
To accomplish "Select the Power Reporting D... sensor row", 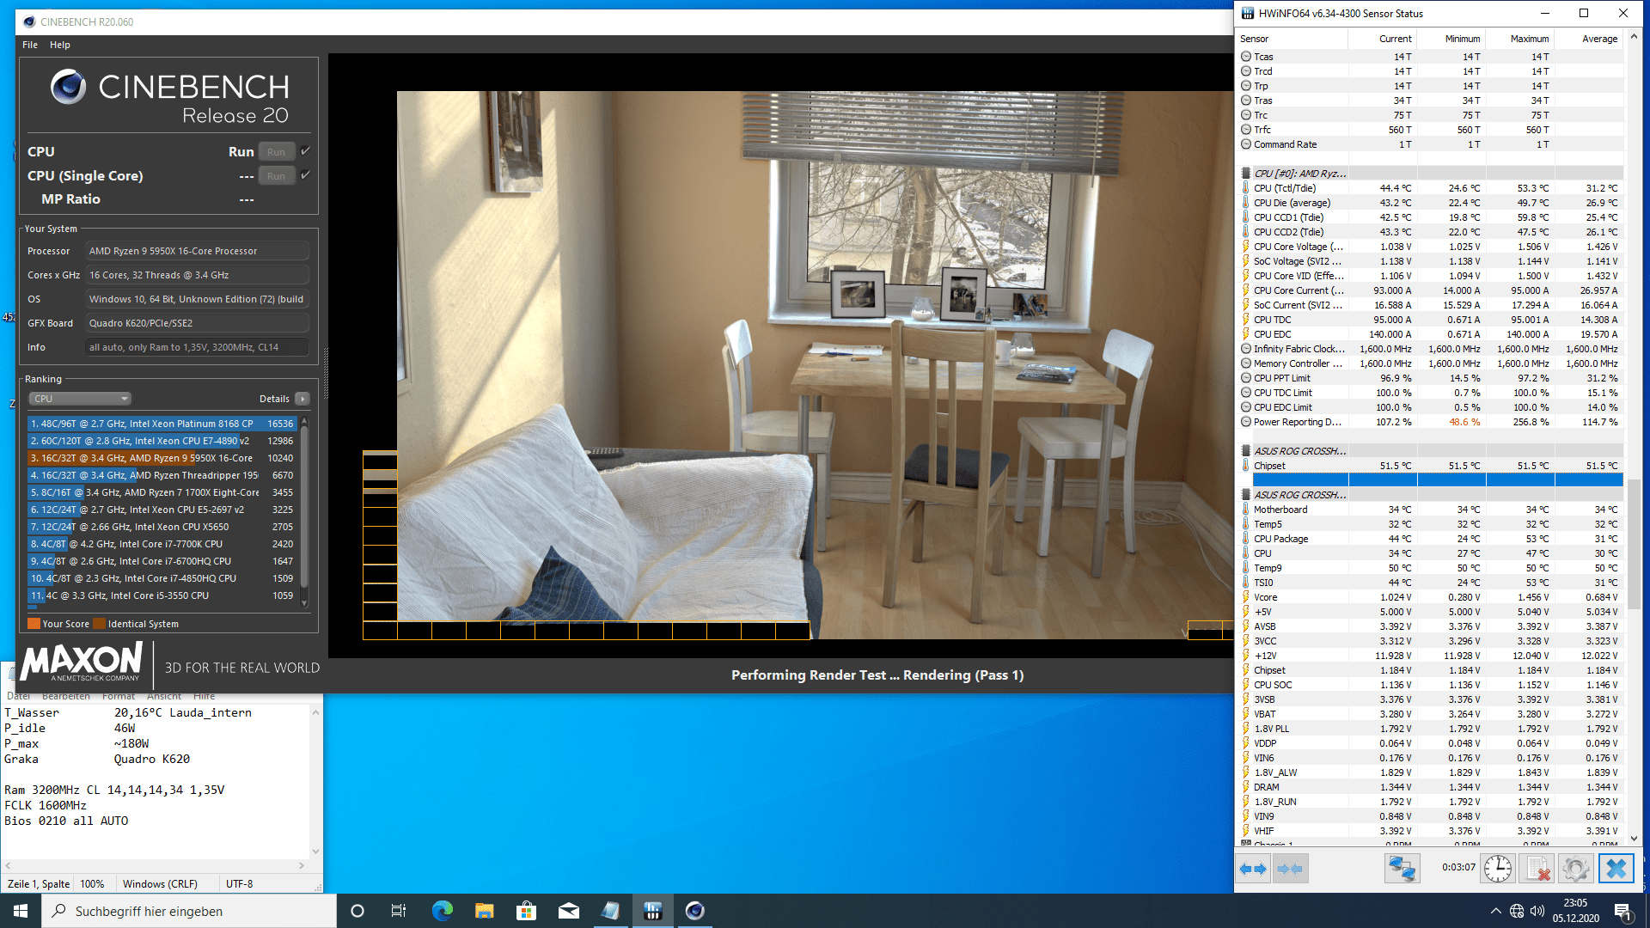I will point(1430,422).
